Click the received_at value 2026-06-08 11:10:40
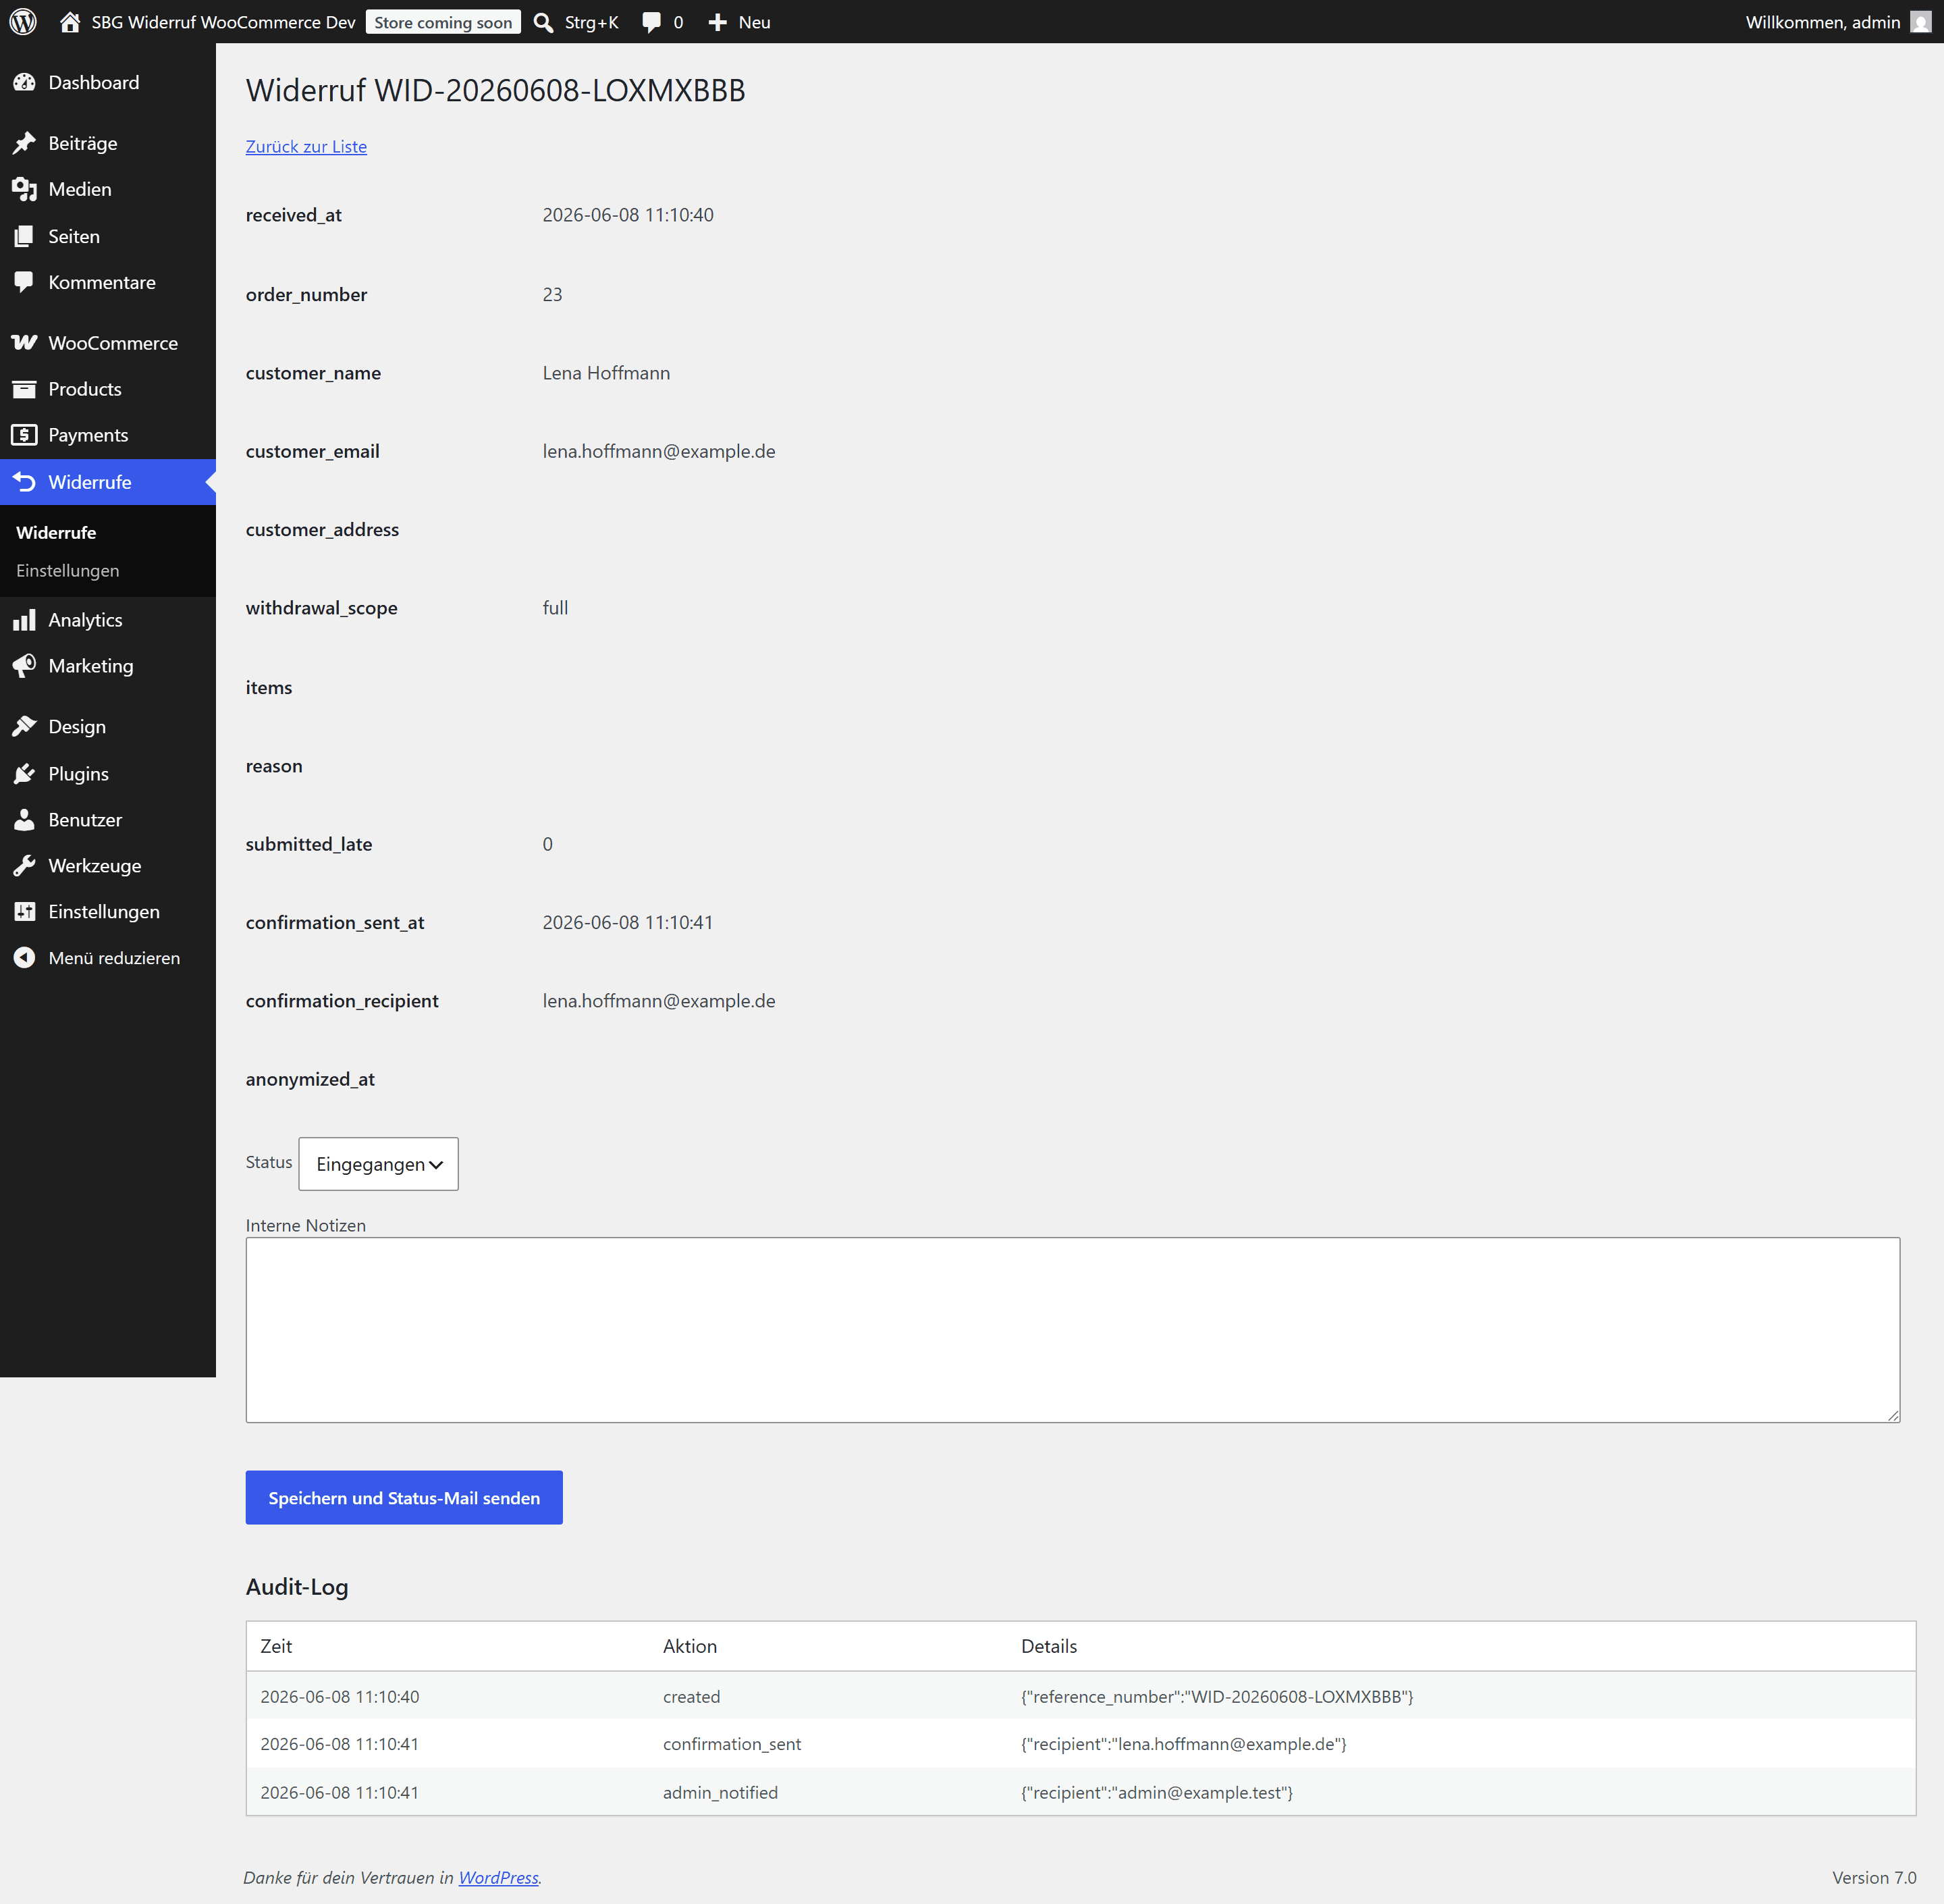This screenshot has width=1944, height=1904. coord(628,215)
